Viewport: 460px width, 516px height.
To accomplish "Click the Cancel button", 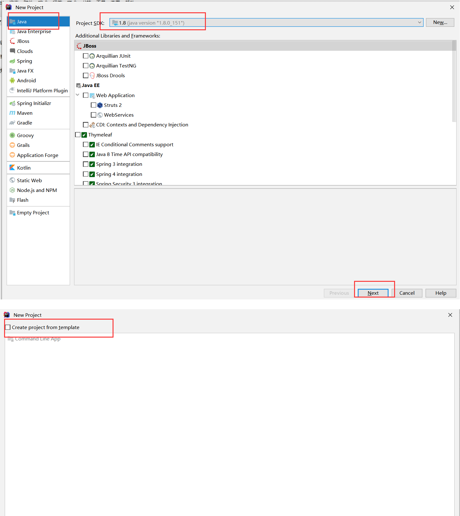I will point(407,293).
